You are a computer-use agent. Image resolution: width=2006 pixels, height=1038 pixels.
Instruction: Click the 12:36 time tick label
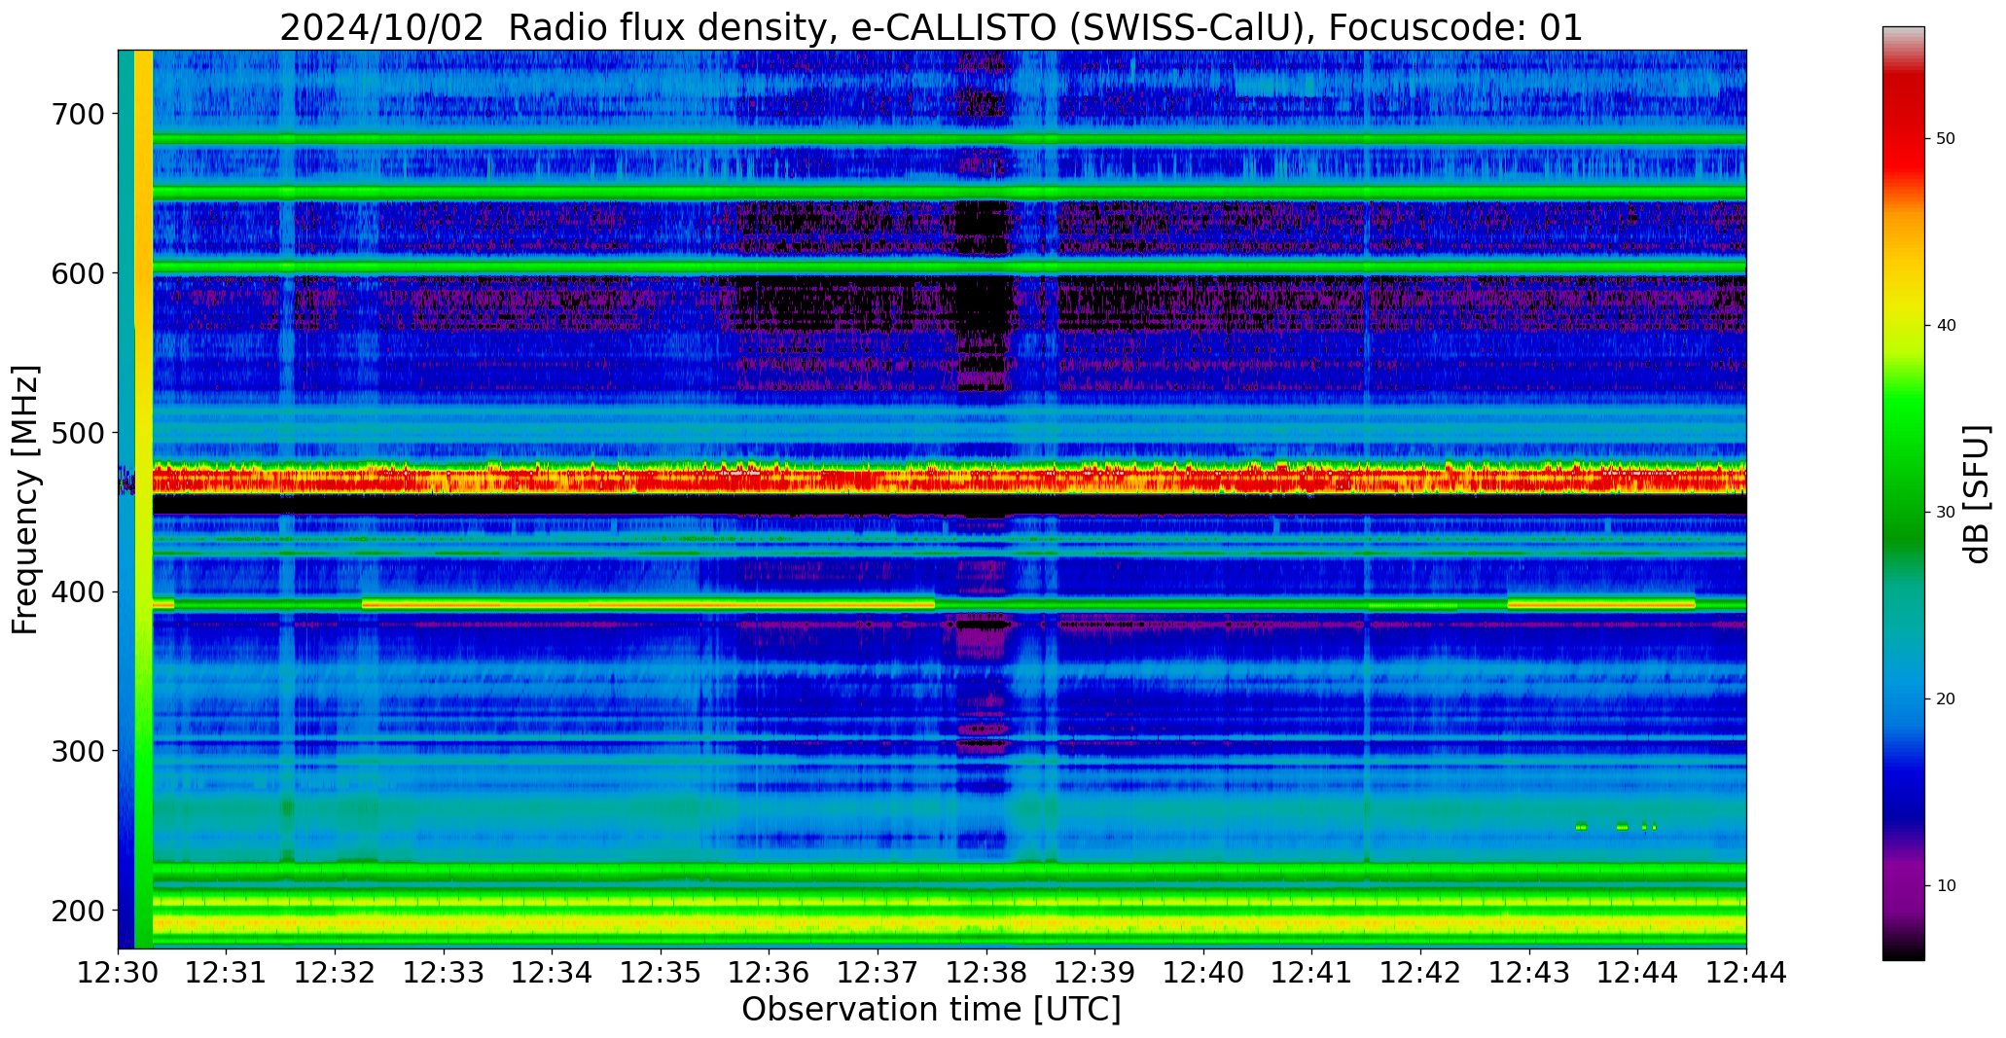[770, 973]
